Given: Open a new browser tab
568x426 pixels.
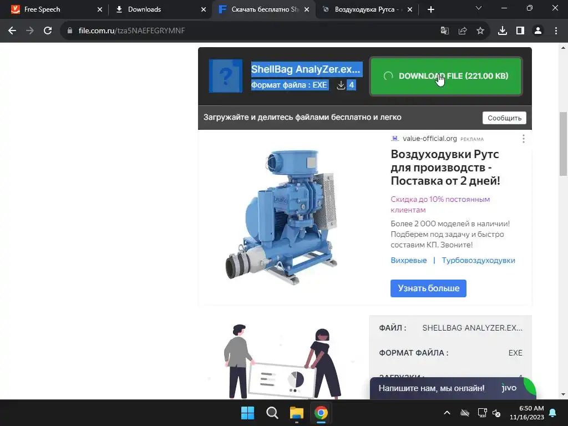Looking at the screenshot, I should (430, 9).
